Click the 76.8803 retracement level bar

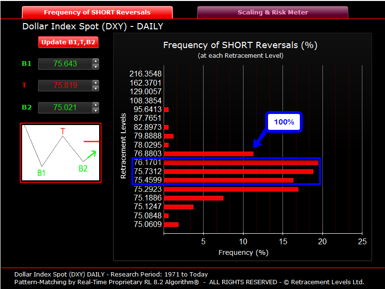click(x=208, y=154)
